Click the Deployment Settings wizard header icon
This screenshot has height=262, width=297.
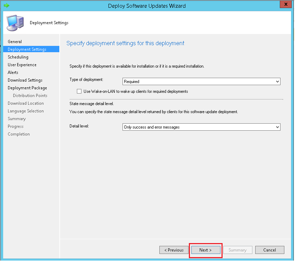[15, 22]
